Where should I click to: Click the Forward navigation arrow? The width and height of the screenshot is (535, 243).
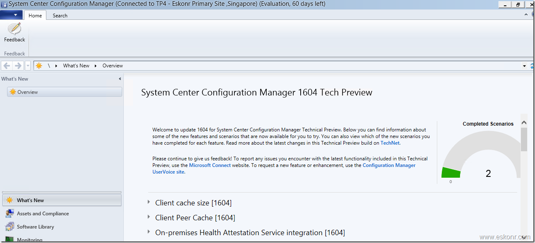point(18,66)
